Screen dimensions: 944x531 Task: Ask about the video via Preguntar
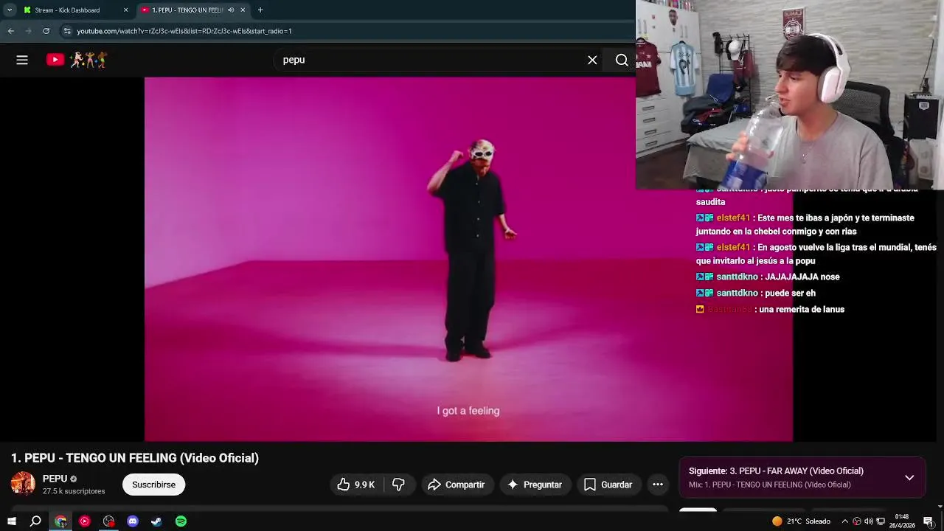pyautogui.click(x=535, y=485)
